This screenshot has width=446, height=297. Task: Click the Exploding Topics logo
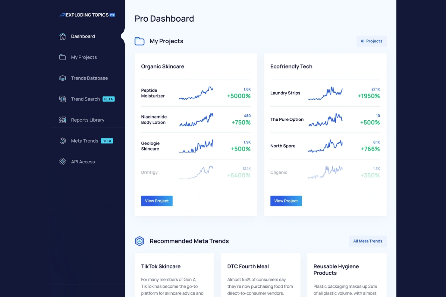tap(87, 15)
